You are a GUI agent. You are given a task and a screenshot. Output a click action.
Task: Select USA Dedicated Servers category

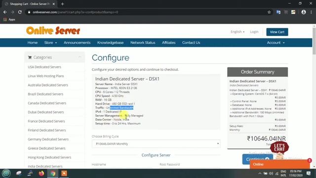coord(44,67)
